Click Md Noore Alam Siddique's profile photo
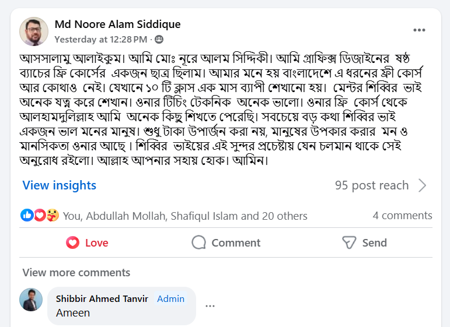The image size is (450, 327). pos(34,31)
